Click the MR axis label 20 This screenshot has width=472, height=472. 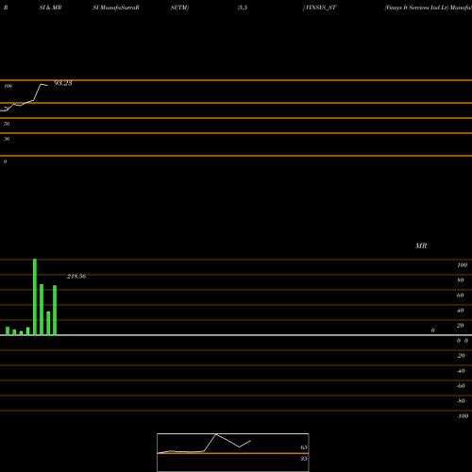pyautogui.click(x=461, y=326)
